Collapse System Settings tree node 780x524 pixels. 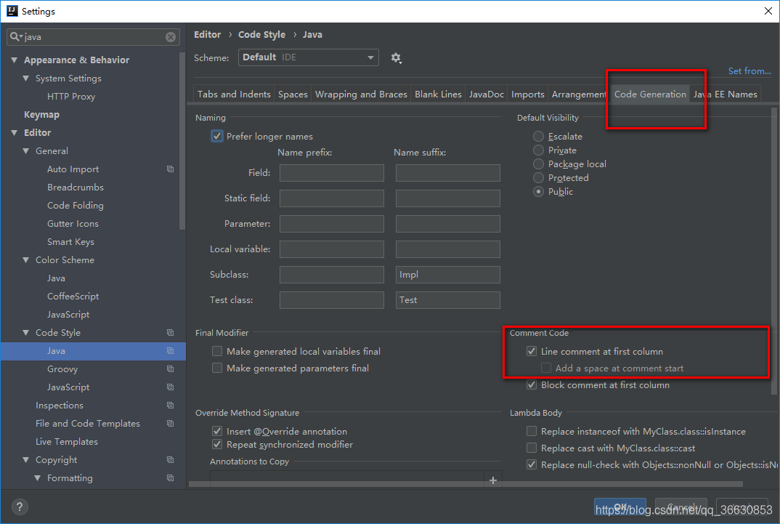pos(26,78)
